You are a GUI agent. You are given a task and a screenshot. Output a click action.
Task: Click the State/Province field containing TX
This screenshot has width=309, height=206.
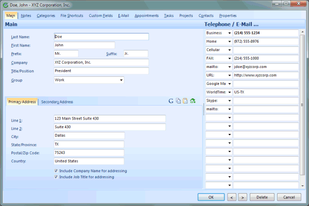[x=89, y=144]
